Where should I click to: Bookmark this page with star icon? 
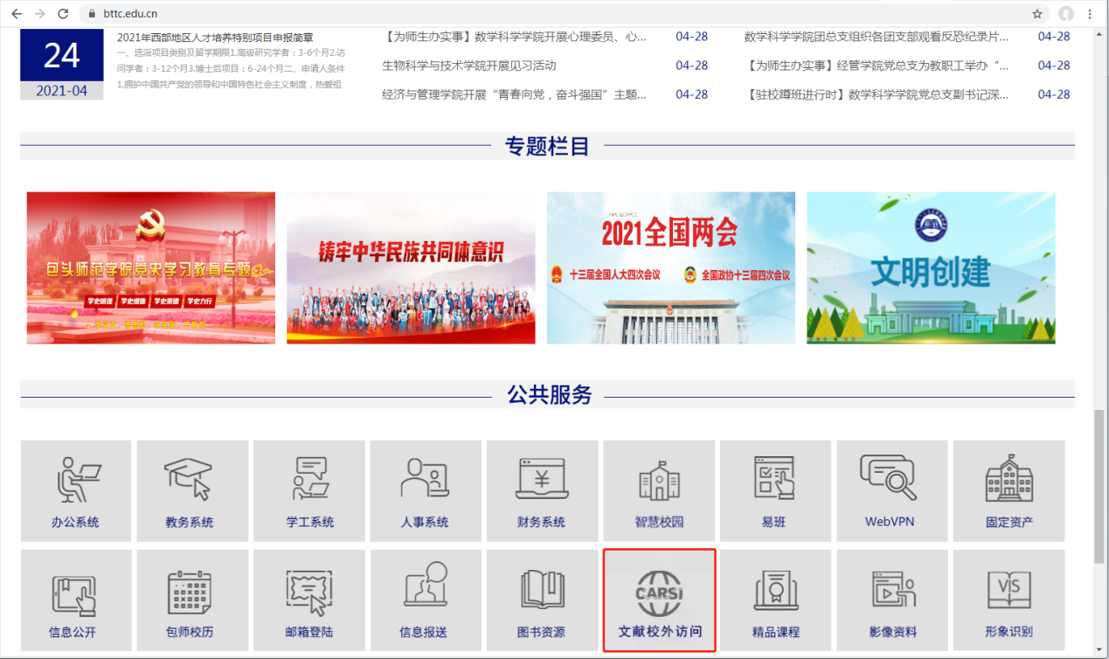pyautogui.click(x=1037, y=14)
